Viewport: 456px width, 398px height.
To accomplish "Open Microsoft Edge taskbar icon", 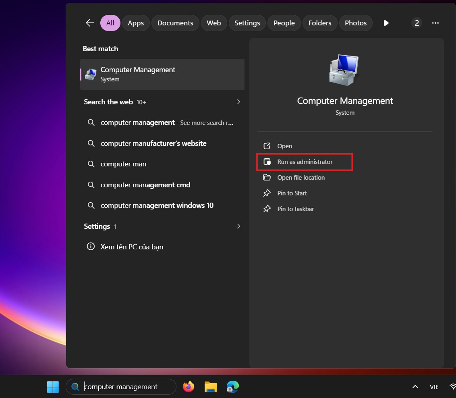I will tap(232, 387).
